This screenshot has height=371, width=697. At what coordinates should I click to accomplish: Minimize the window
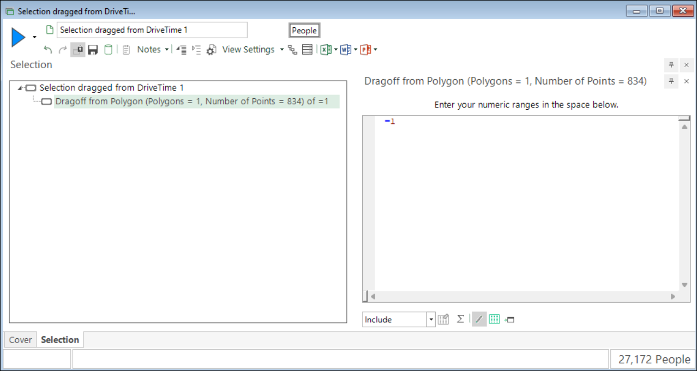[636, 10]
